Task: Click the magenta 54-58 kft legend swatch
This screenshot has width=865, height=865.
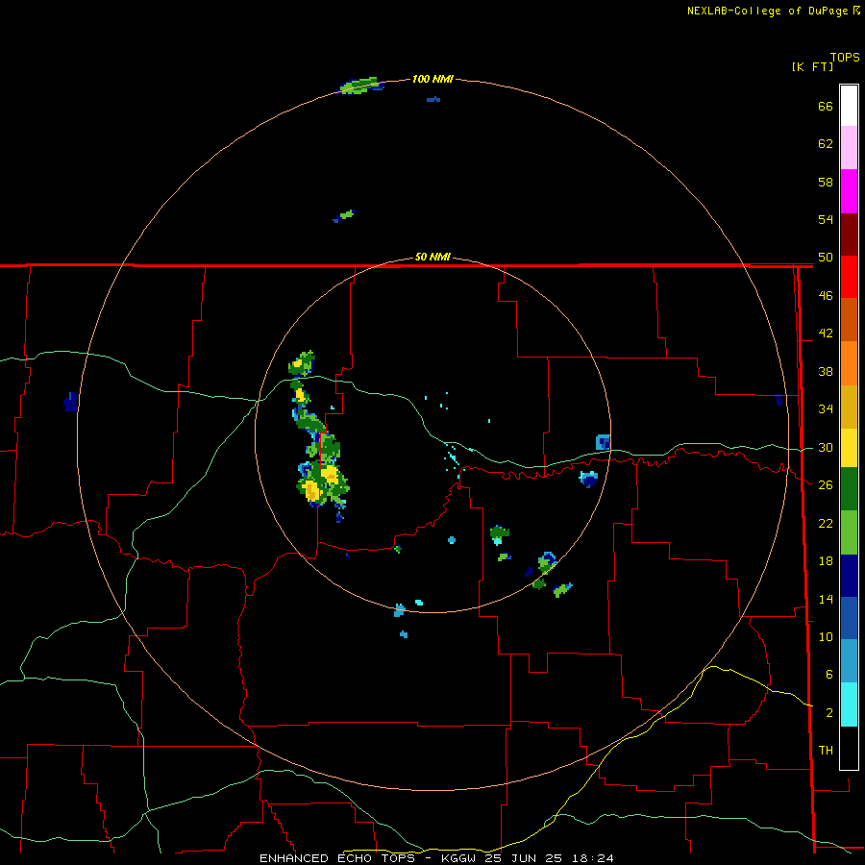Action: (849, 191)
